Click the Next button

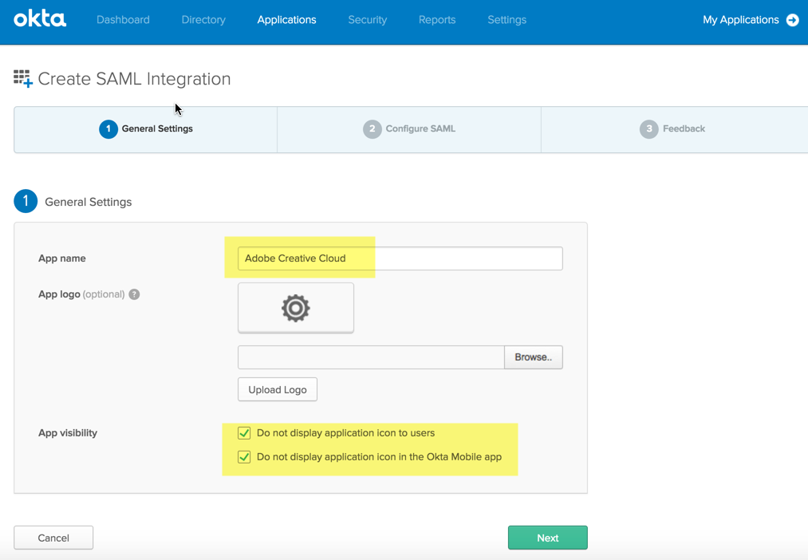547,537
